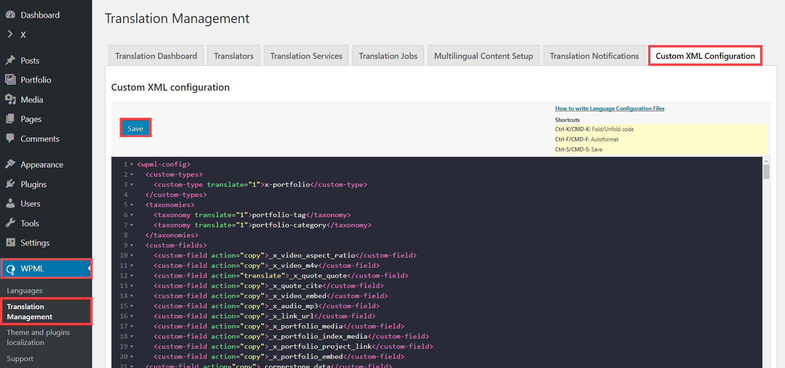Viewport: 785px width, 368px height.
Task: Open WPML Support submenu
Action: tap(20, 359)
